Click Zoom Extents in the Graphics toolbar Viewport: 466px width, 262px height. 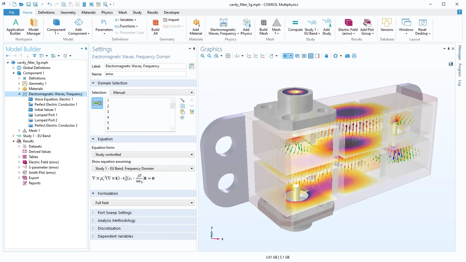click(228, 56)
